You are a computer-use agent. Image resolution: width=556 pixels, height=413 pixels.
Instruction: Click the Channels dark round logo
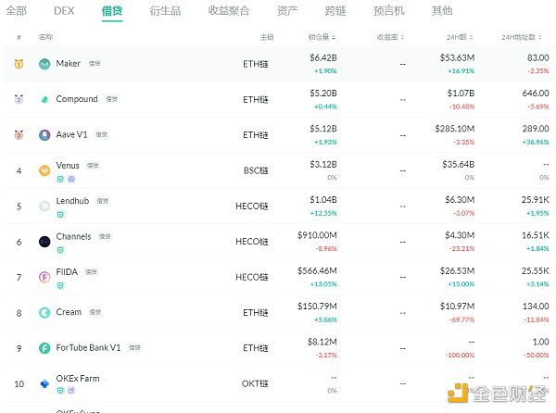(x=44, y=241)
